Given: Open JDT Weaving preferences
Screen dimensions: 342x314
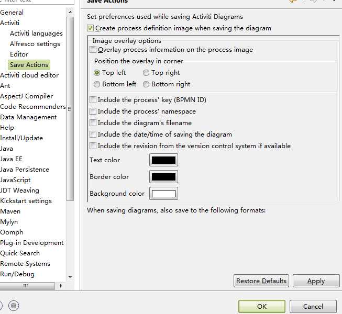Looking at the screenshot, I should (19, 190).
